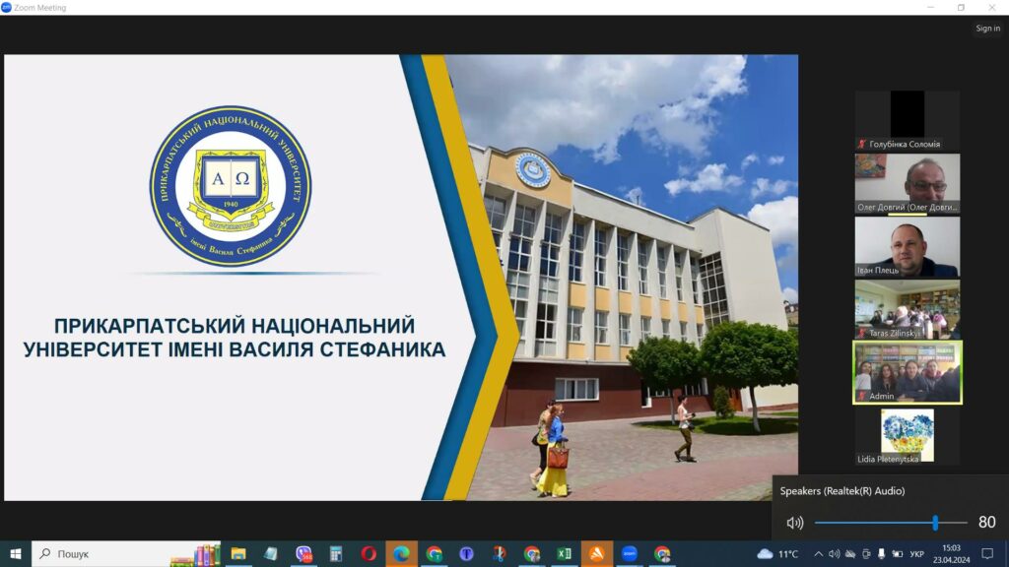The width and height of the screenshot is (1009, 567).
Task: Open УКР keyboard language selector
Action: [917, 554]
